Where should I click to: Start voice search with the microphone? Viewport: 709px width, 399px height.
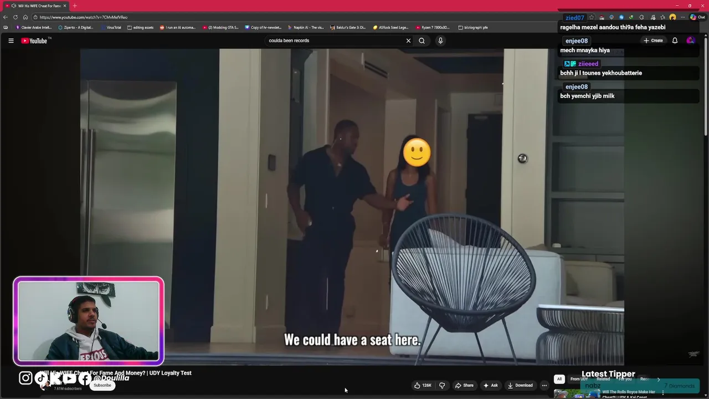tap(440, 40)
